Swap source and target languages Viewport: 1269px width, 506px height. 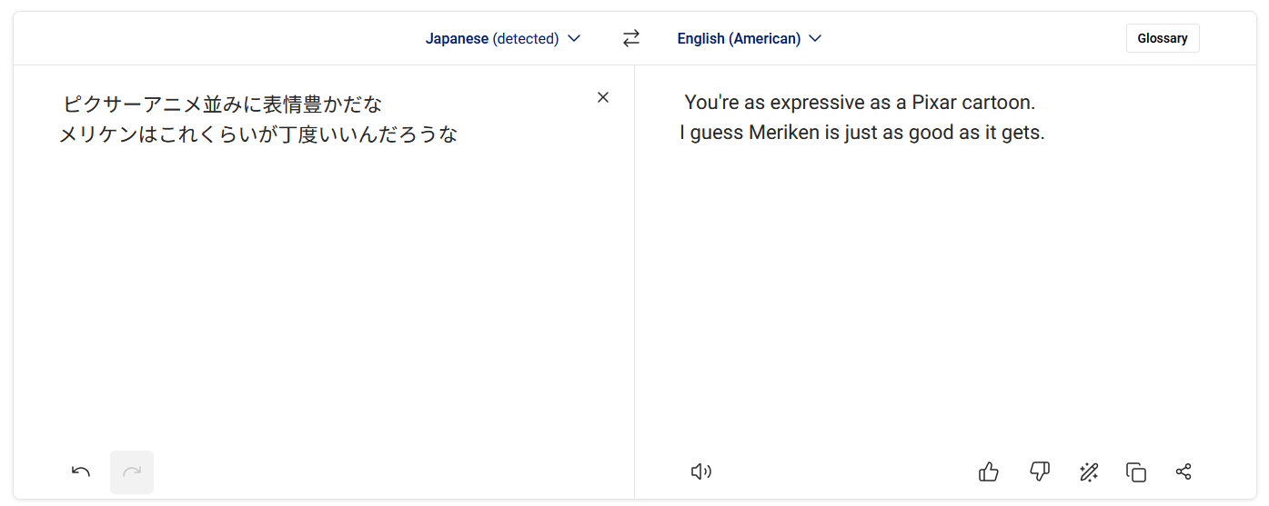click(630, 38)
